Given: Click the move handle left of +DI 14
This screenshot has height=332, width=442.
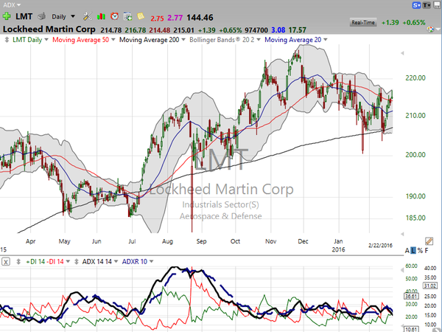Looking at the screenshot, I should pos(18,262).
